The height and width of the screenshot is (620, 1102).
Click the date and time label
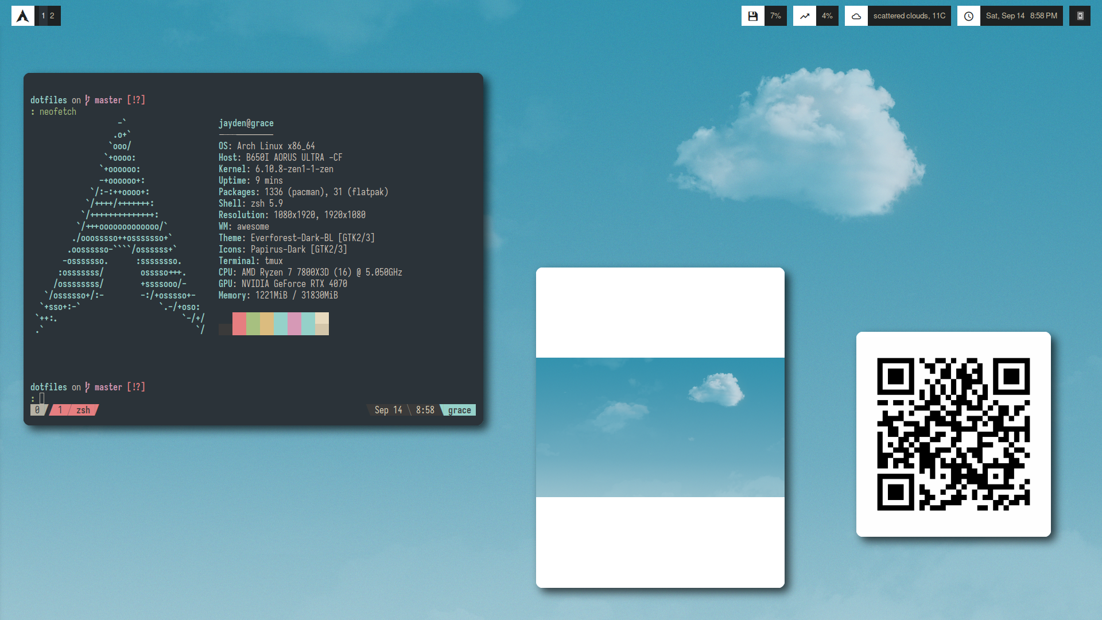click(x=1021, y=16)
